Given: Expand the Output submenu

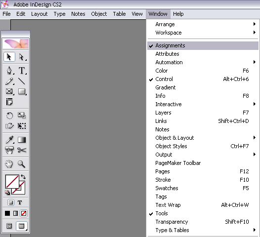Looking at the screenshot, I should point(203,155).
